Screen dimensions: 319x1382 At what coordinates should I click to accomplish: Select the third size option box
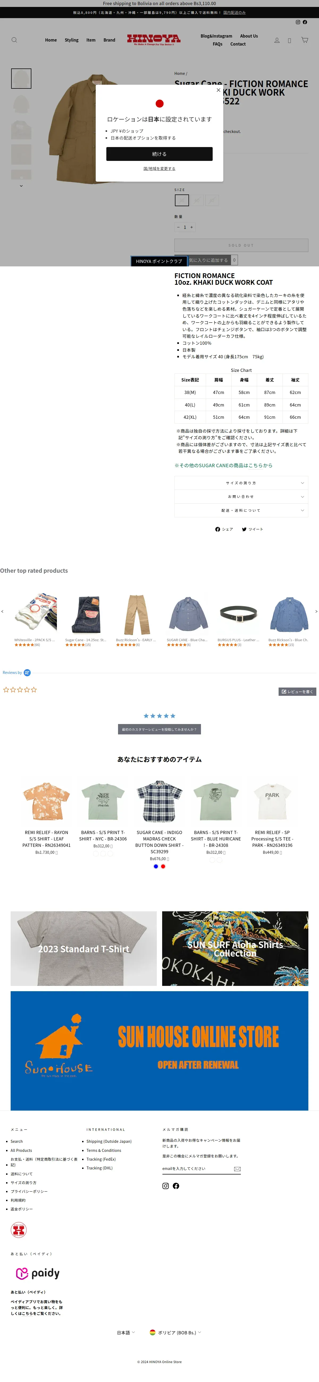212,200
